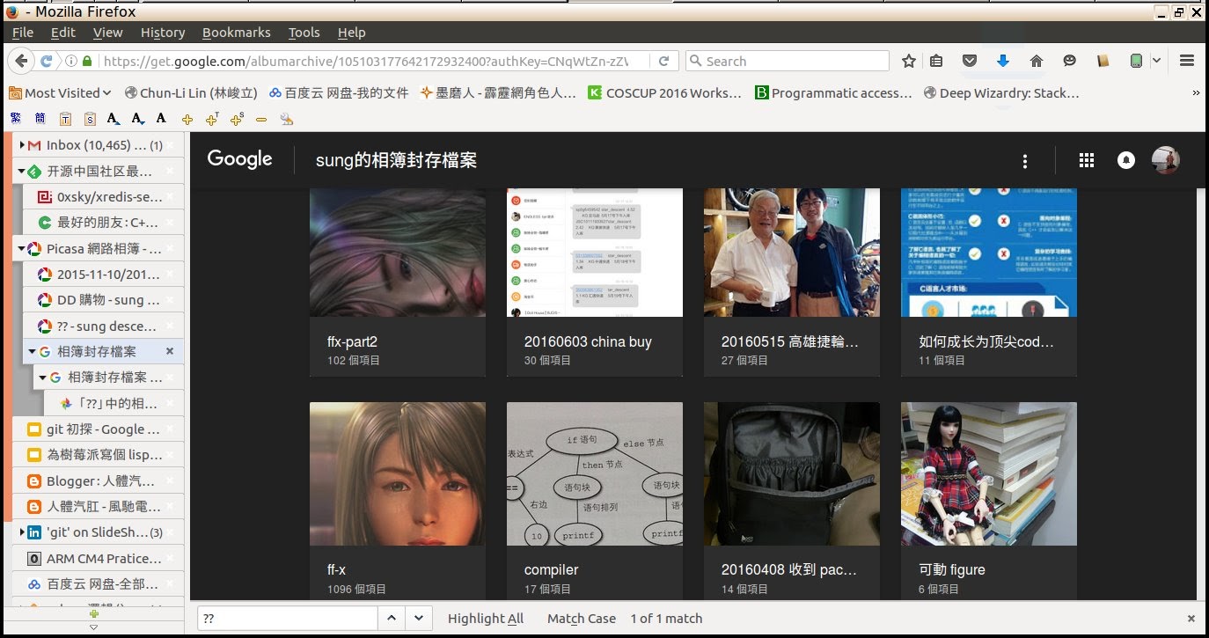Open the Downloads arrow panel
The height and width of the screenshot is (638, 1209).
click(x=1002, y=62)
